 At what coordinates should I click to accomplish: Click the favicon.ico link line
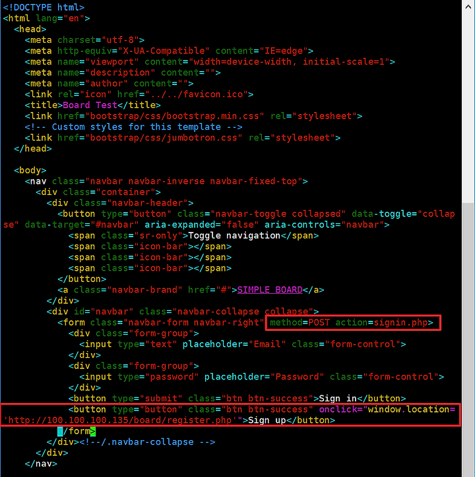pyautogui.click(x=139, y=94)
